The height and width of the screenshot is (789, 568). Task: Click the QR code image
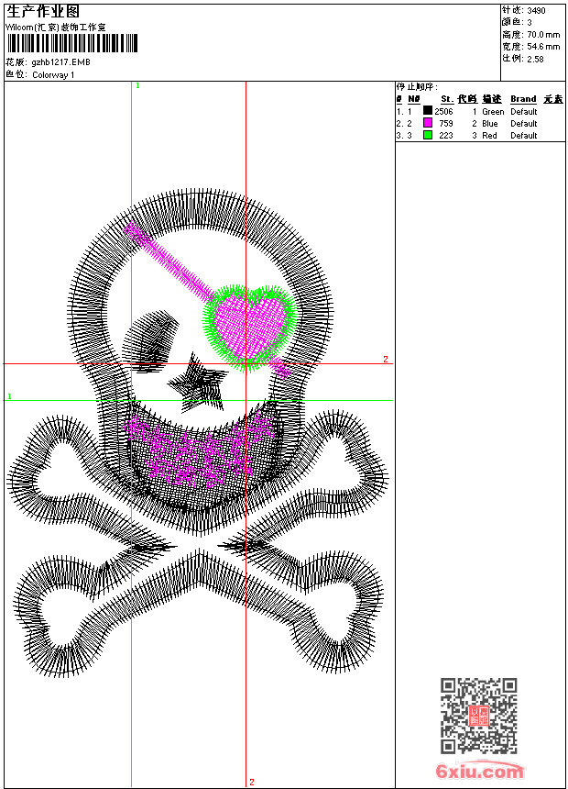pyautogui.click(x=479, y=716)
